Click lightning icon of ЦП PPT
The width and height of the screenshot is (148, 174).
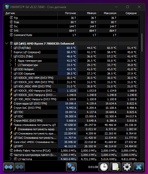point(11,146)
